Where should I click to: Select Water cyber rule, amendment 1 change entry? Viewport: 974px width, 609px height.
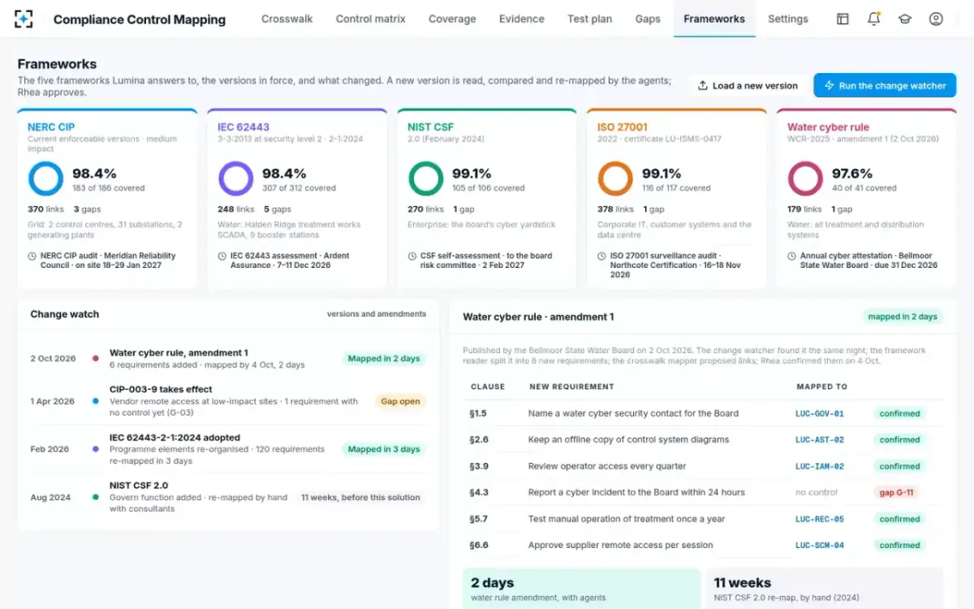click(x=228, y=359)
